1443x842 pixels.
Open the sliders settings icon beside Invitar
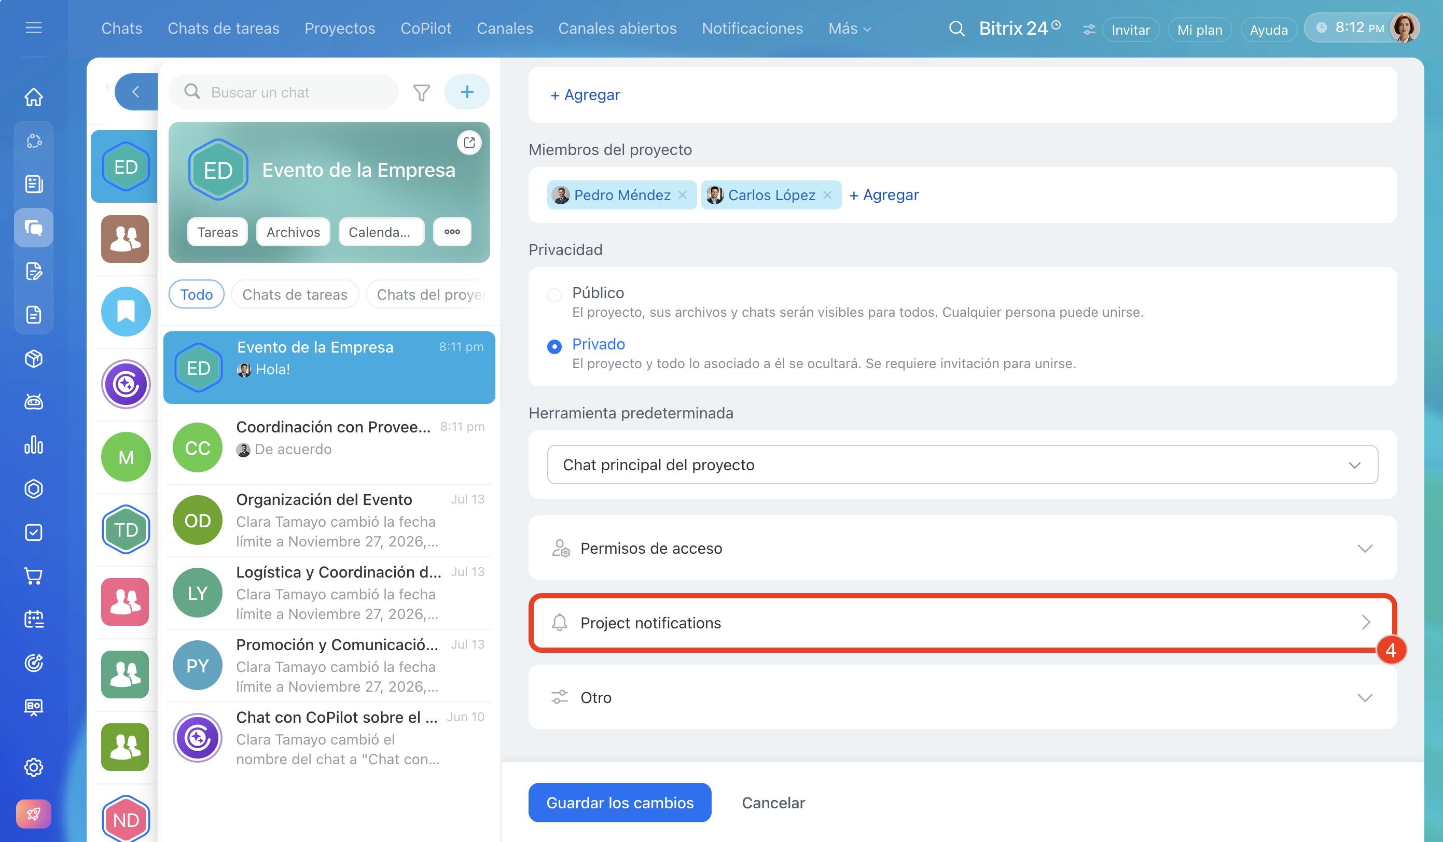(x=1089, y=29)
